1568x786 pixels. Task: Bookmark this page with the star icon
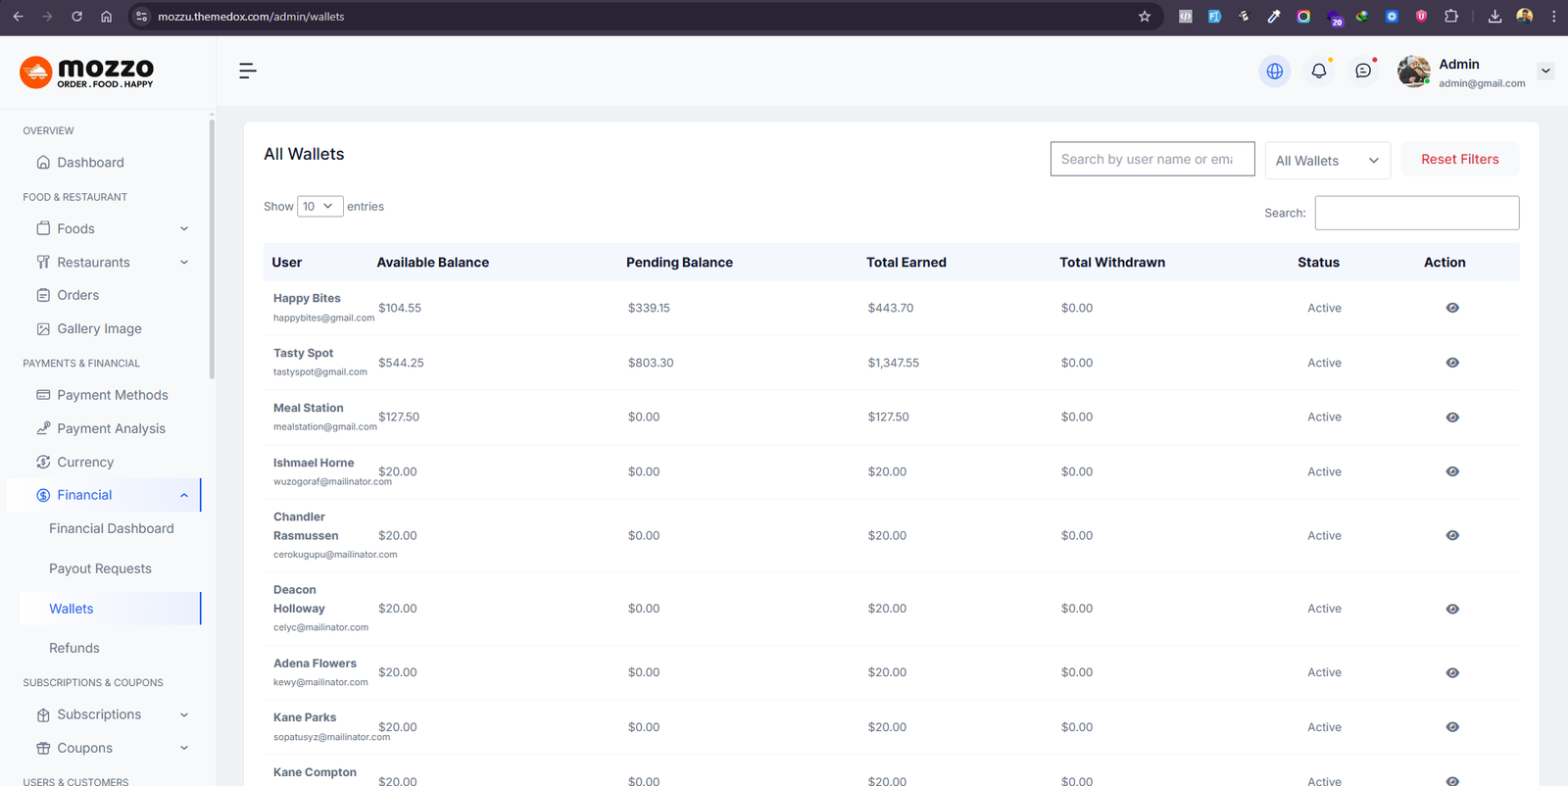point(1145,17)
